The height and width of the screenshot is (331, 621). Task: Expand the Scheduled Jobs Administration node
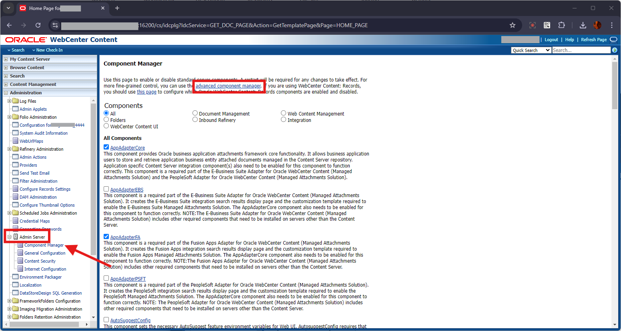pos(10,213)
